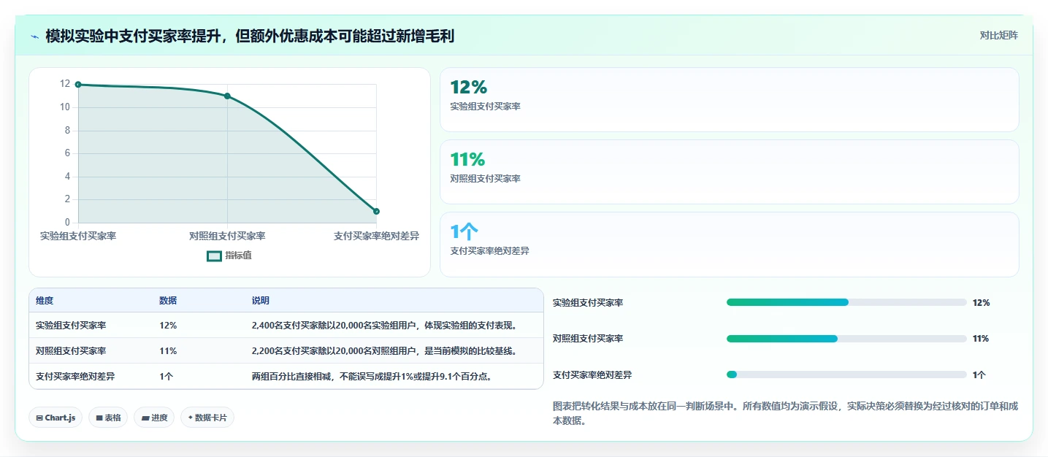Click description starting with 两组百分比直接相减
This screenshot has height=457, width=1048.
pyautogui.click(x=372, y=377)
